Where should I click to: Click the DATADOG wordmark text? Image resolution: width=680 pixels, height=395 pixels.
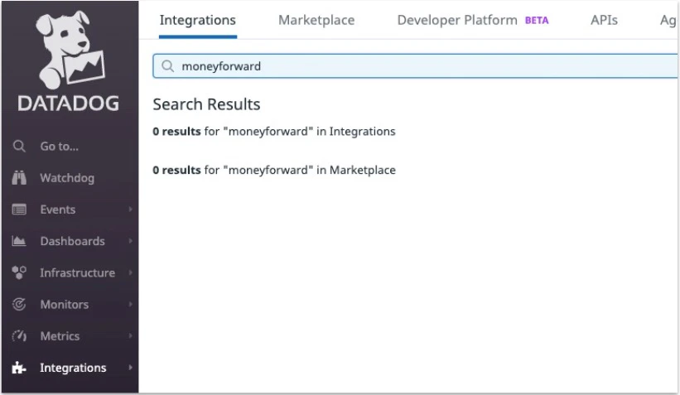click(69, 104)
